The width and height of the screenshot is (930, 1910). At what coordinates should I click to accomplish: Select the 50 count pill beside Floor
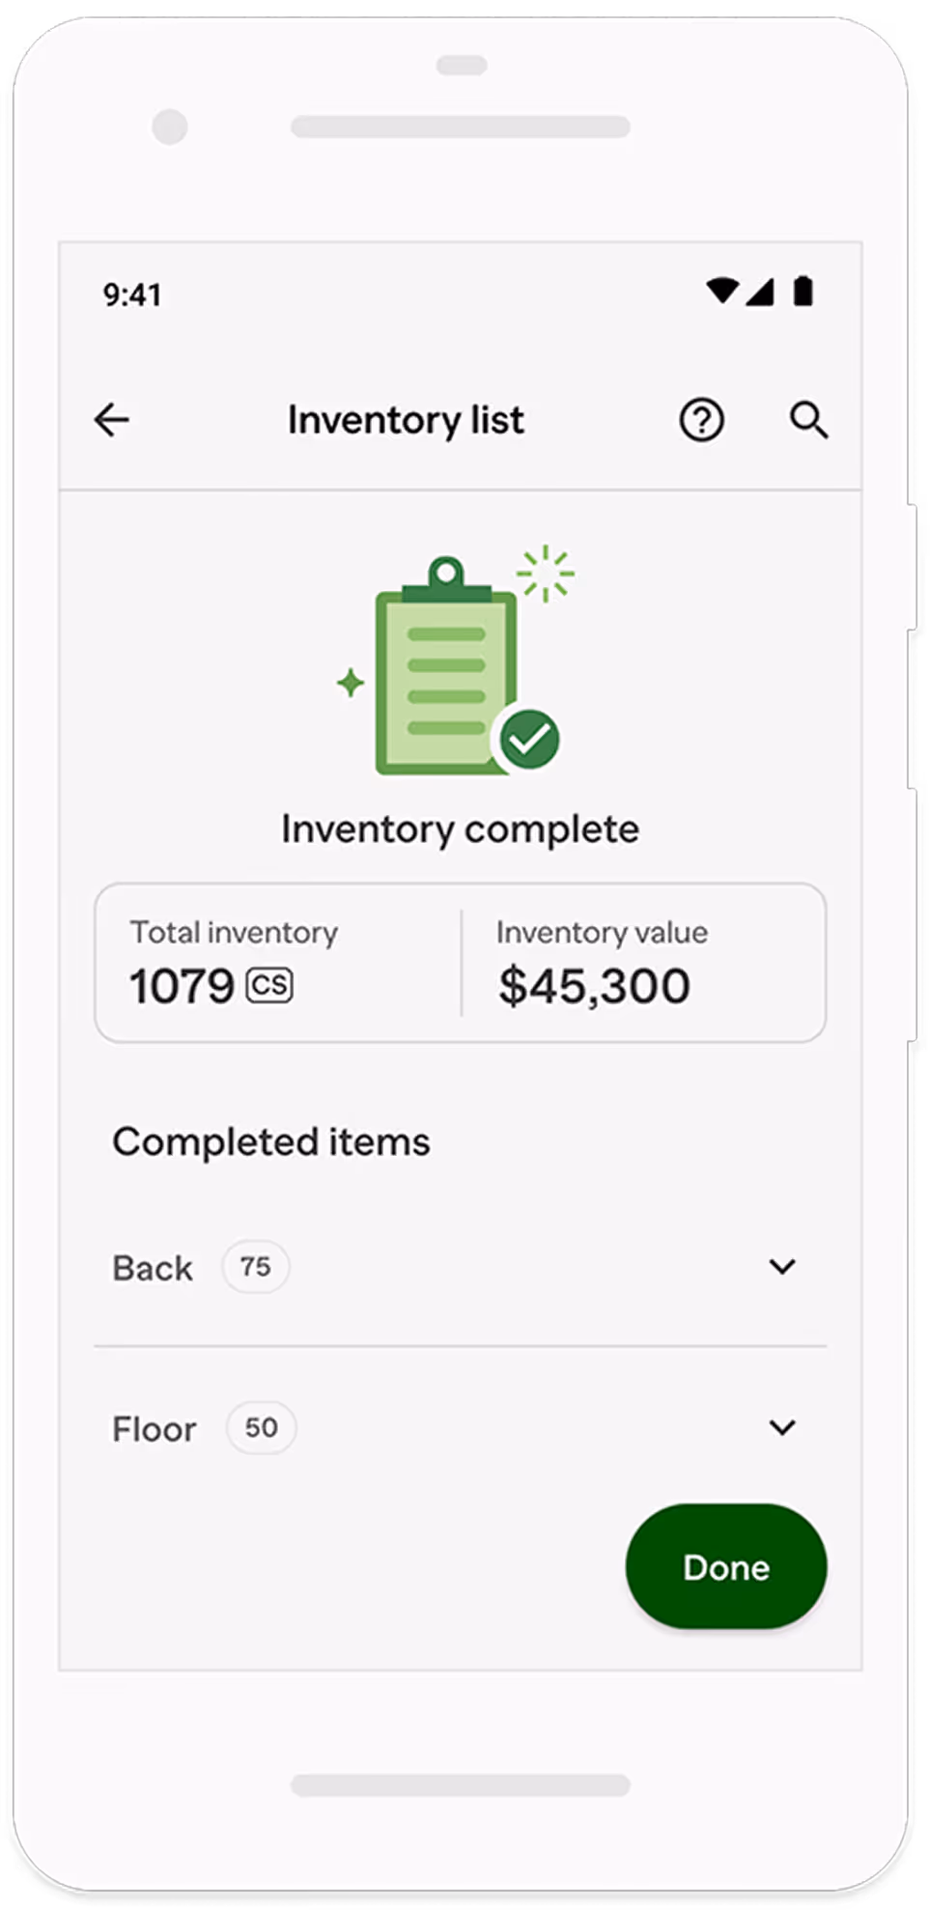pyautogui.click(x=260, y=1427)
